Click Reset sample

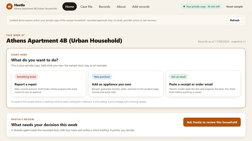tap(234, 7)
